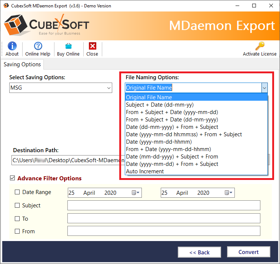This screenshot has height=264, width=280.
Task: Choose Date (yyyy-mm-dd hh:mm:ss) + From + Subject
Action: pyautogui.click(x=196, y=134)
